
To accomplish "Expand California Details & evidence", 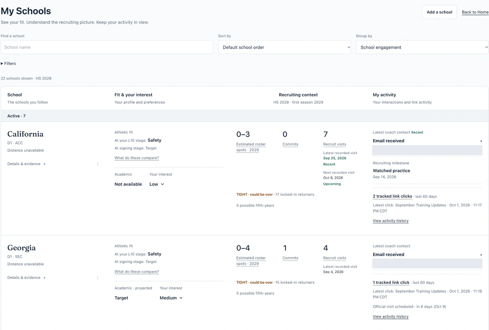I will [x=26, y=164].
